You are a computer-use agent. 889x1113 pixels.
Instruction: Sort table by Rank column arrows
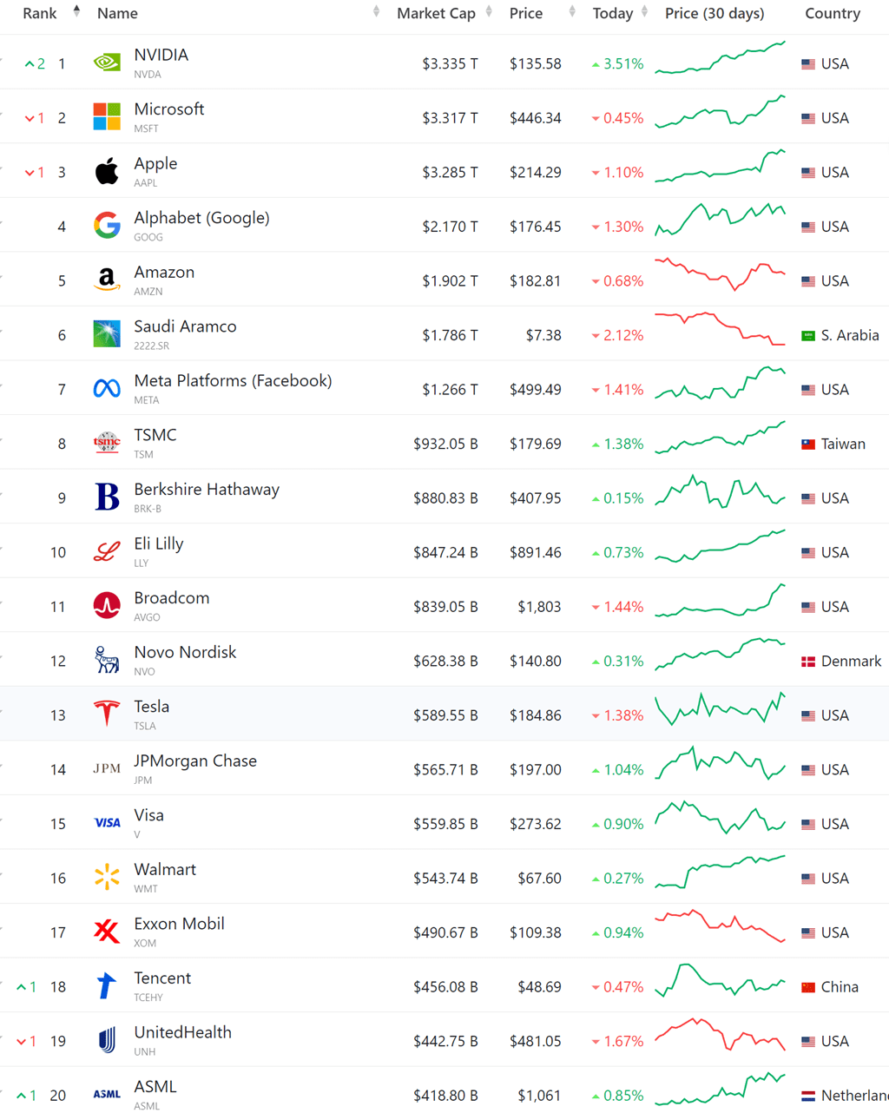point(77,12)
